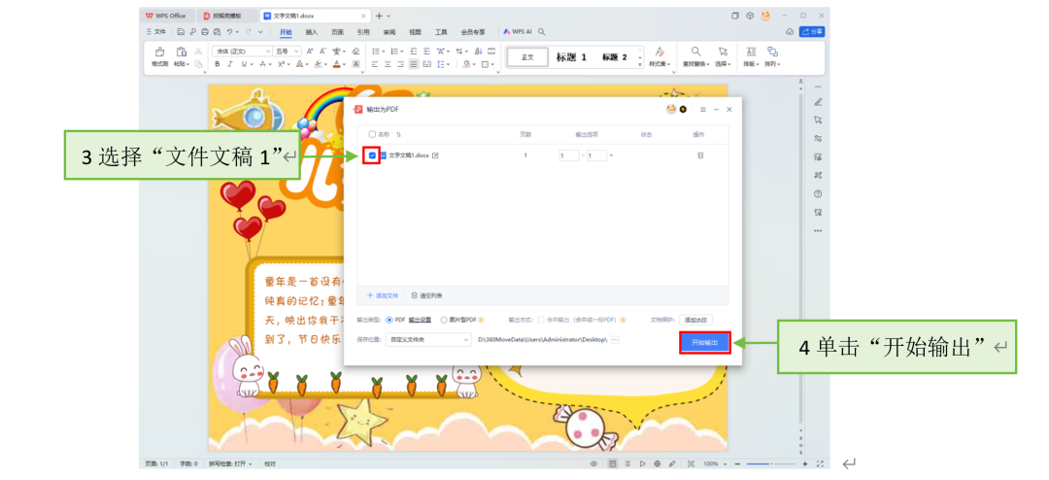
Task: Rename file via edit icon beside 文字文稿1.docx
Action: pyautogui.click(x=435, y=155)
